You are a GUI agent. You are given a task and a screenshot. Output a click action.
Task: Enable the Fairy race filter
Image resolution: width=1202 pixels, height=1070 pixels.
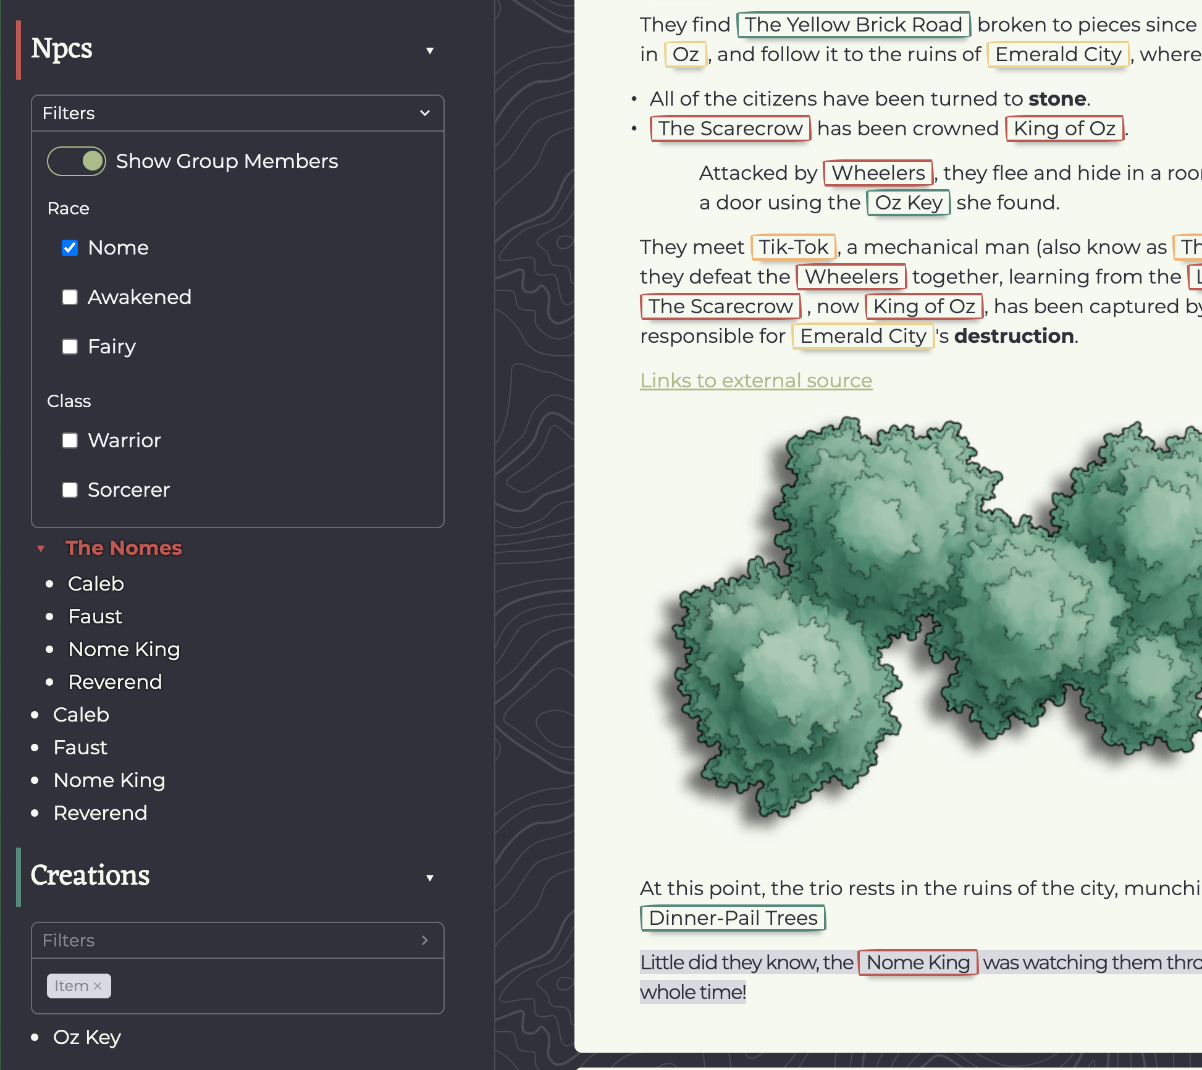tap(70, 347)
